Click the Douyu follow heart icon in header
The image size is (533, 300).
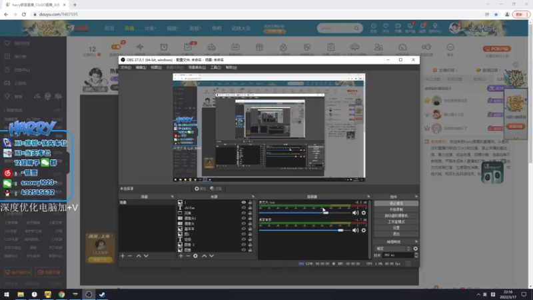click(x=386, y=26)
